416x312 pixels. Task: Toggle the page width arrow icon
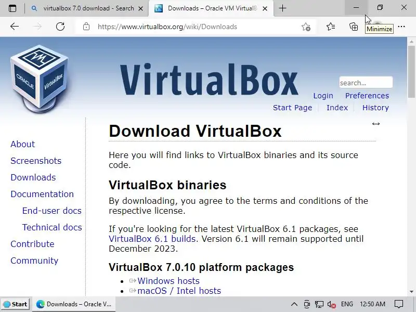pyautogui.click(x=375, y=124)
